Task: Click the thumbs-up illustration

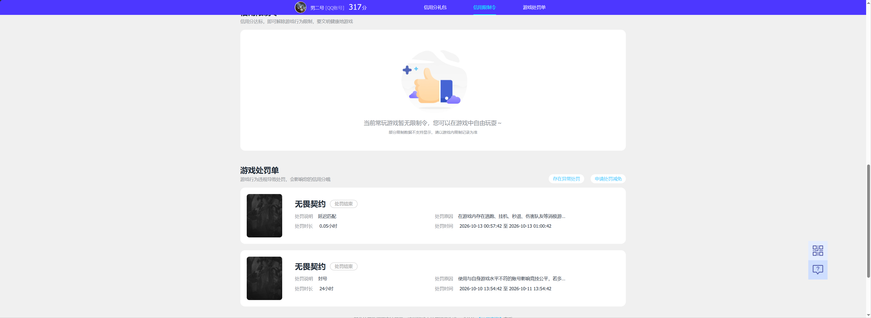Action: click(434, 80)
